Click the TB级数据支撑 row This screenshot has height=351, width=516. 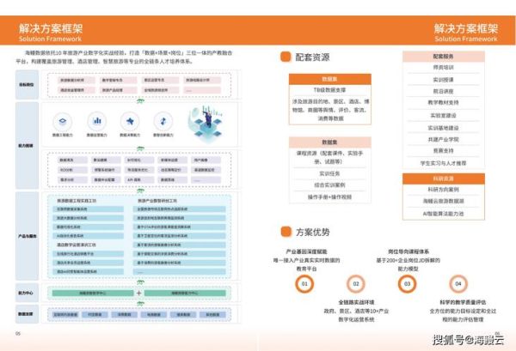click(329, 89)
